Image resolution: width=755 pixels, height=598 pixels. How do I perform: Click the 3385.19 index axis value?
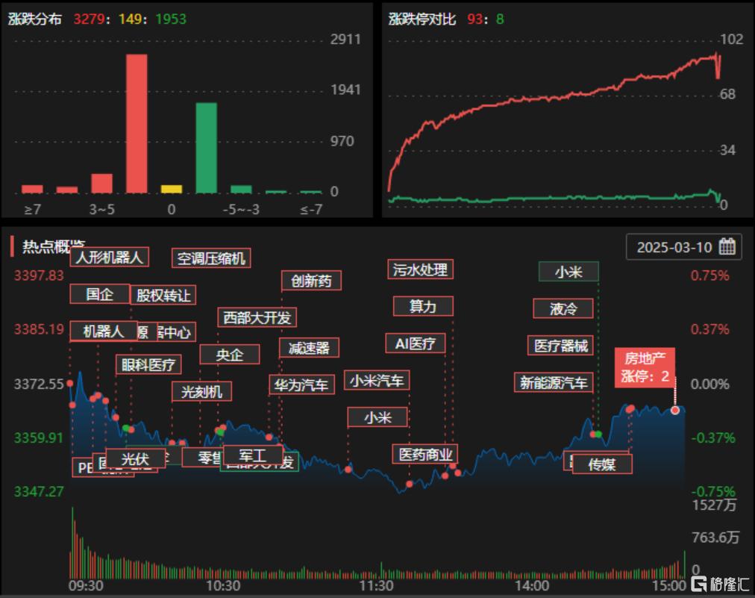click(39, 329)
